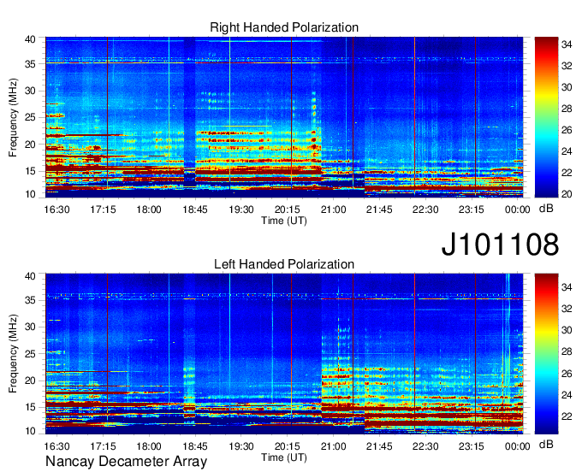Click the '18:45' tick label on top plot
This screenshot has width=582, height=472.
click(x=195, y=209)
